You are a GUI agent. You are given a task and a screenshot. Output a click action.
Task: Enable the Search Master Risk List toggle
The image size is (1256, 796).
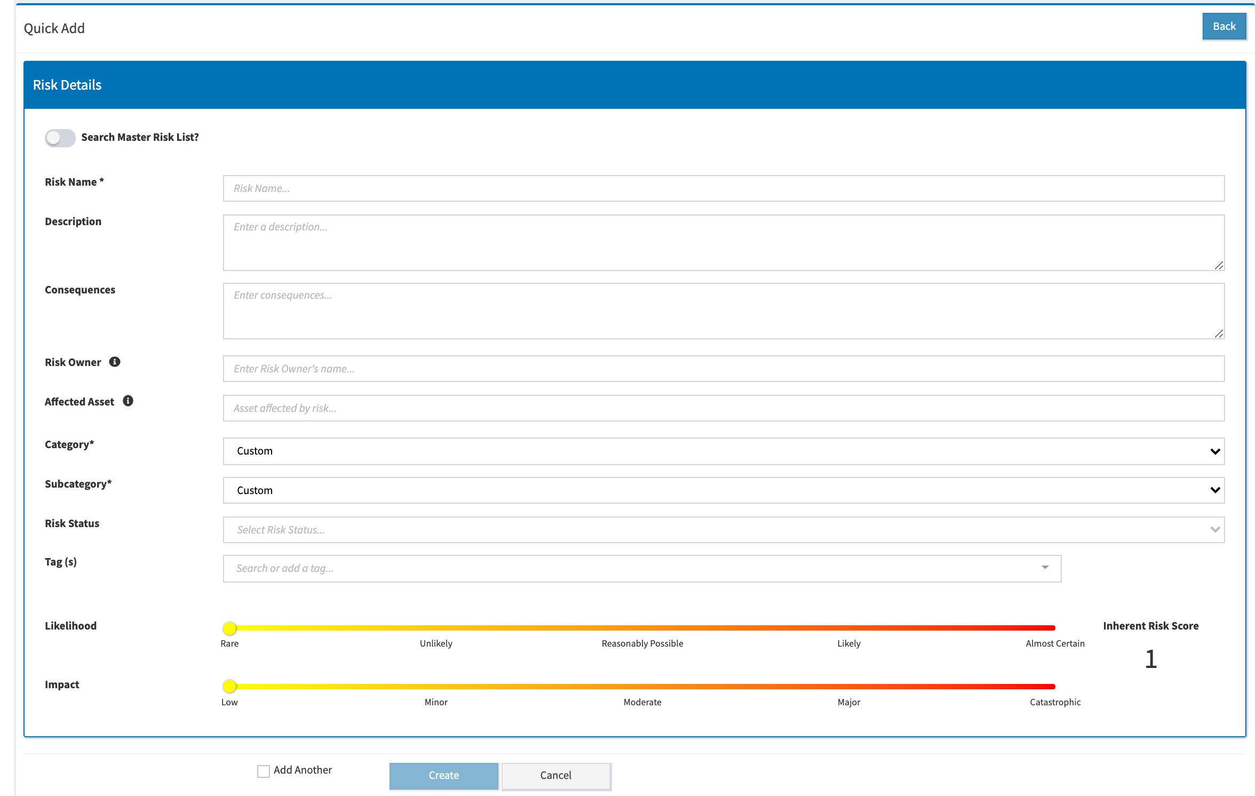coord(60,138)
